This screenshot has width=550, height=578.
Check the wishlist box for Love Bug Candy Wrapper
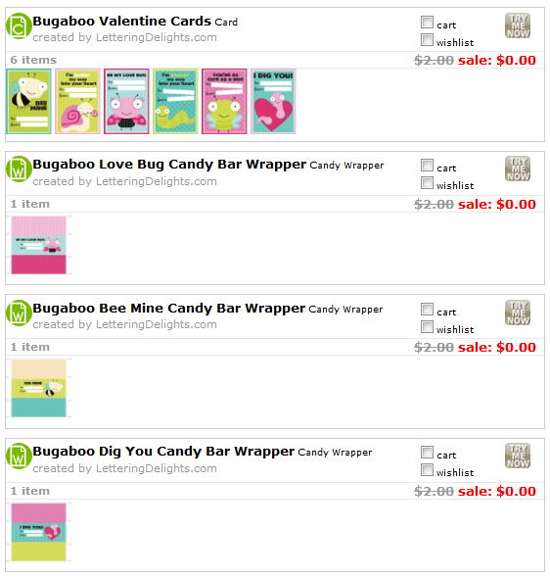(x=427, y=183)
